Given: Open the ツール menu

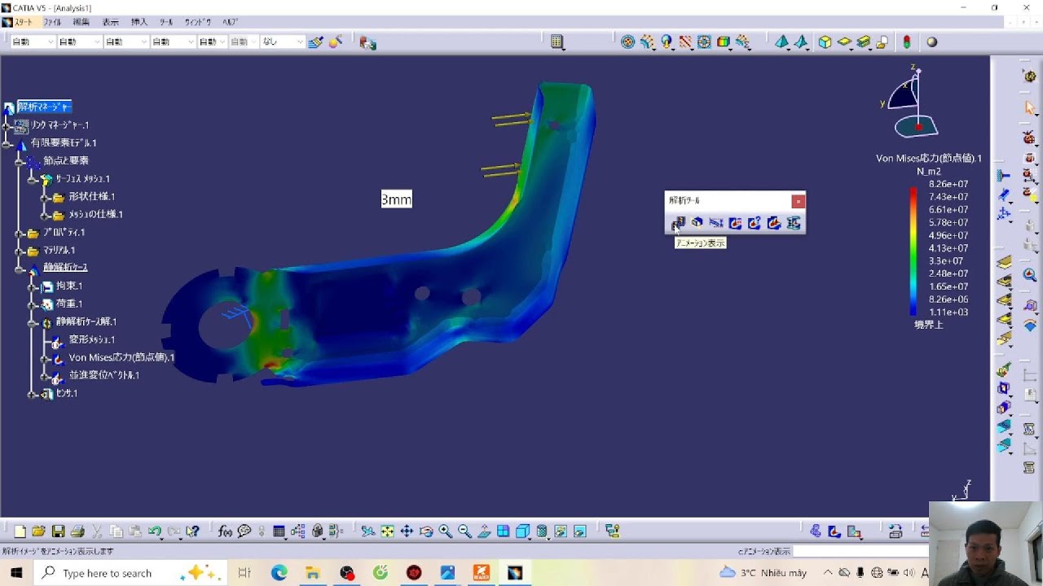Looking at the screenshot, I should tap(166, 22).
